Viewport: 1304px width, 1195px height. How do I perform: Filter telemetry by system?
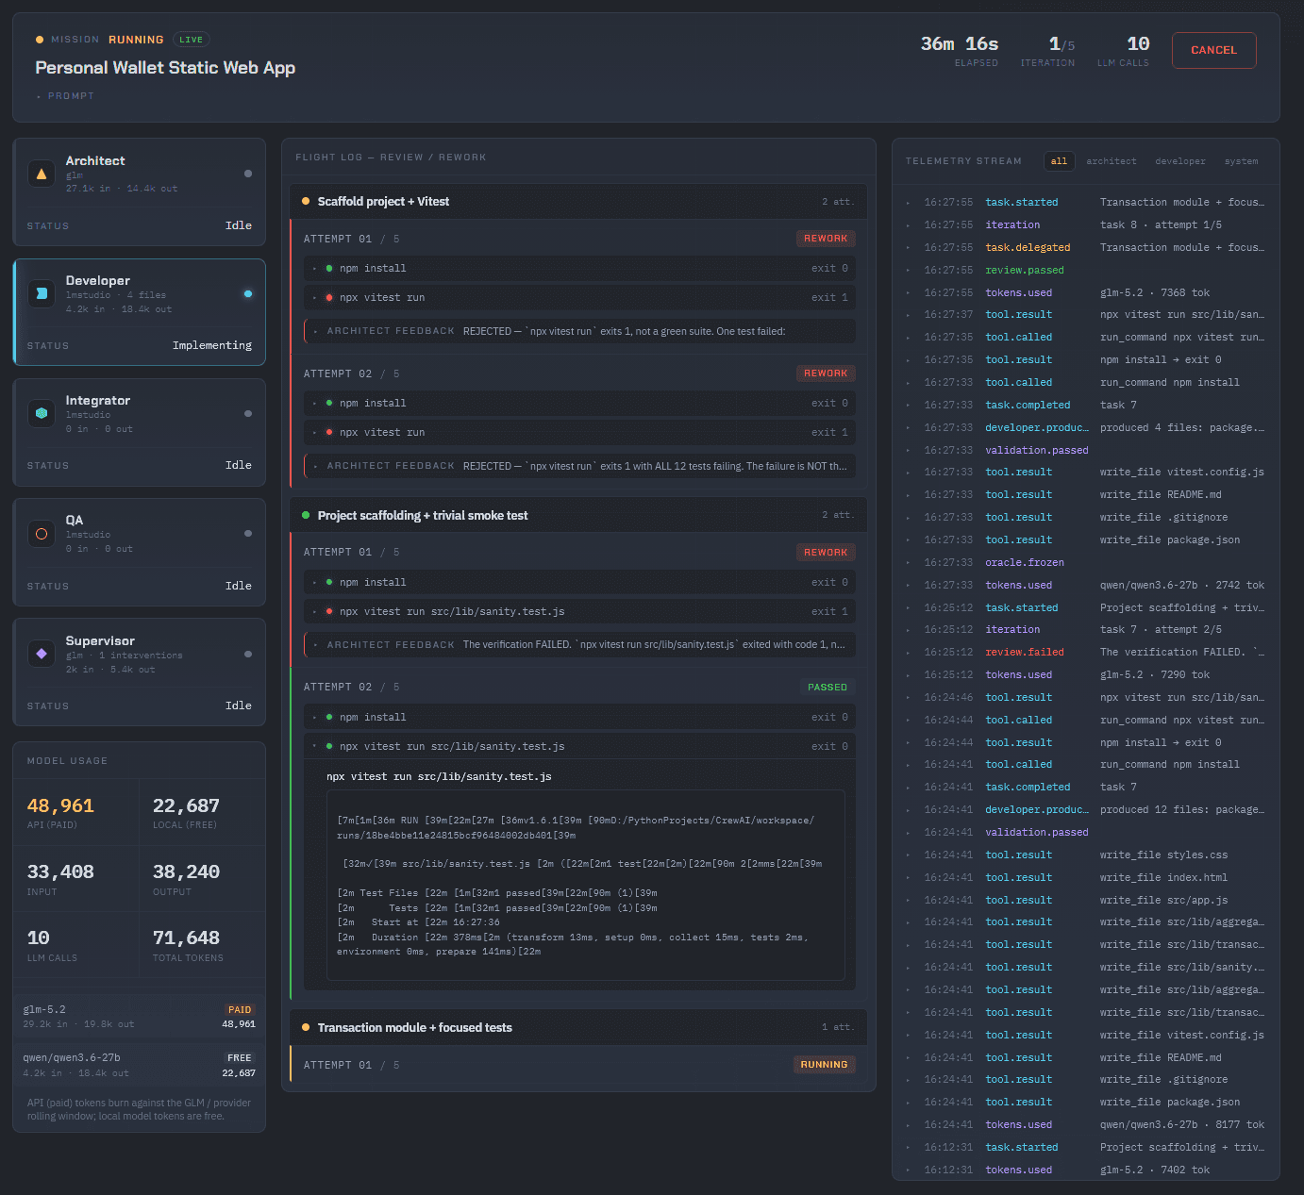[1241, 161]
